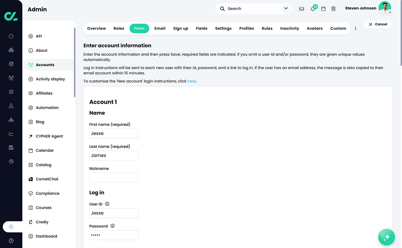Click the API gear icon in sidebar
The height and width of the screenshot is (248, 402).
coord(31,36)
